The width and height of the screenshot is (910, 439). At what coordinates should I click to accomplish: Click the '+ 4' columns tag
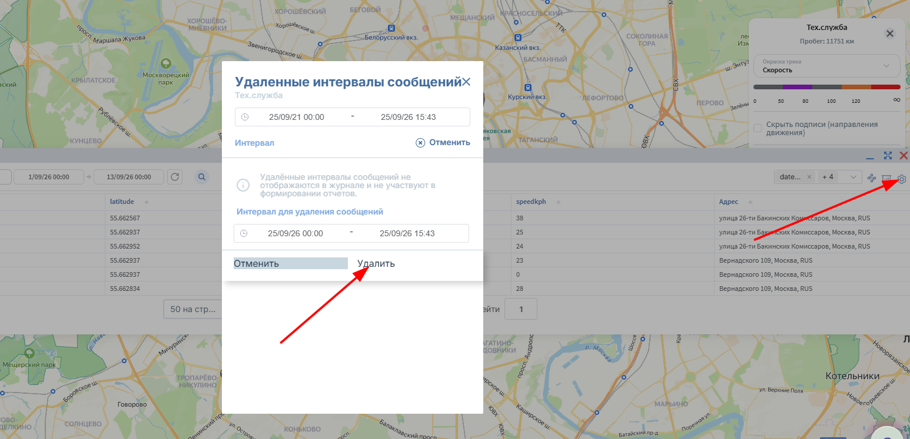(x=828, y=177)
